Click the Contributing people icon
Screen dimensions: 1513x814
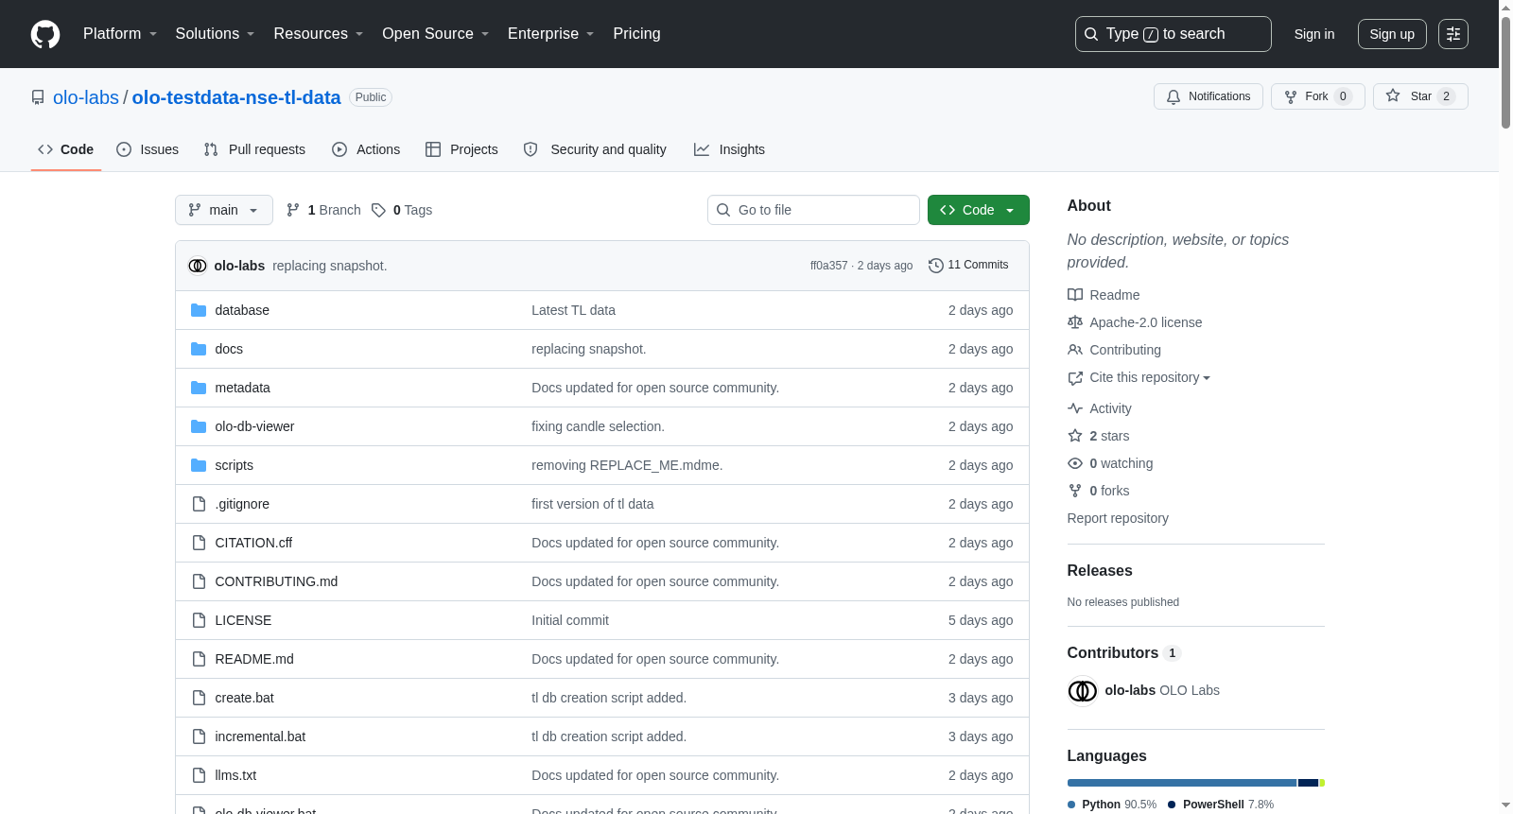(x=1075, y=350)
